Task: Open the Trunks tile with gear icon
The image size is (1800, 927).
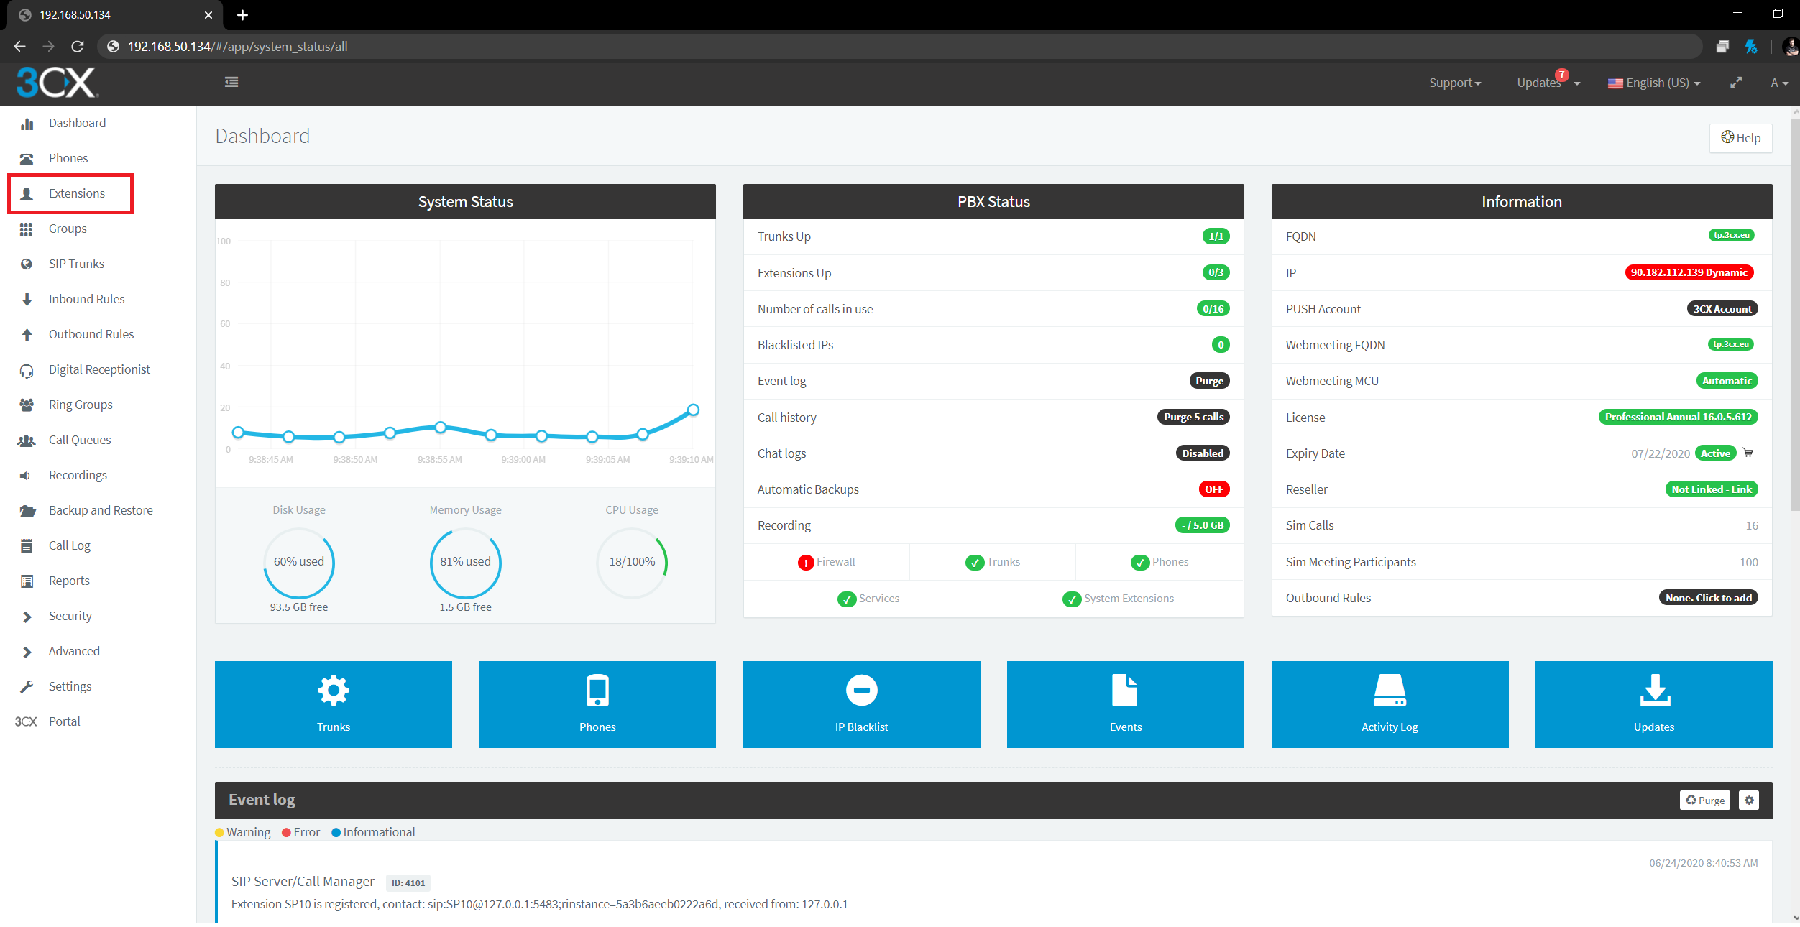Action: [x=333, y=704]
